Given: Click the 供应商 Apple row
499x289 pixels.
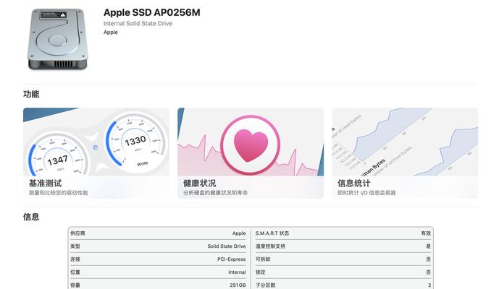Looking at the screenshot, I should click(x=158, y=233).
